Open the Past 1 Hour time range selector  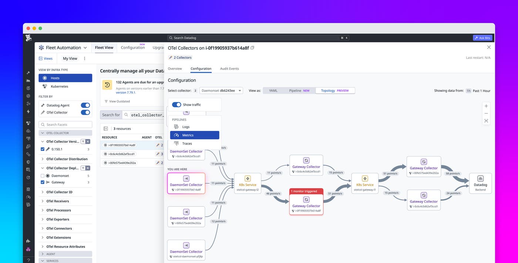(478, 91)
